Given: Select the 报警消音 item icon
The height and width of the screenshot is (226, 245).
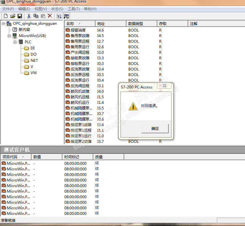Looking at the screenshot, I should (67, 30).
